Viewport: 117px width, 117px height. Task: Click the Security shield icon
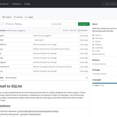coord(15,17)
